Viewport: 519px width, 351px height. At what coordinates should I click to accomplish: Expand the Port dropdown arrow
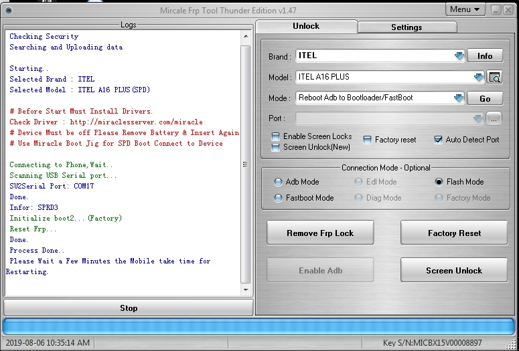(478, 118)
